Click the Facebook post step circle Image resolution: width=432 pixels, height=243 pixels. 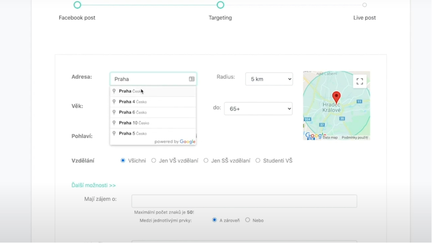[77, 5]
